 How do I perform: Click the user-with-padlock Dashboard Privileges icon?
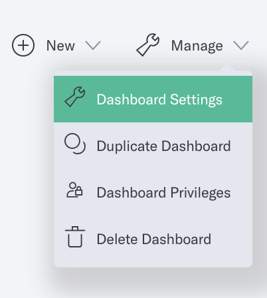click(x=74, y=190)
